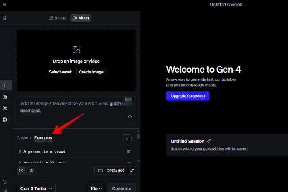Open the 1280x768 resolution selector
The height and width of the screenshot is (192, 288).
tap(110, 171)
